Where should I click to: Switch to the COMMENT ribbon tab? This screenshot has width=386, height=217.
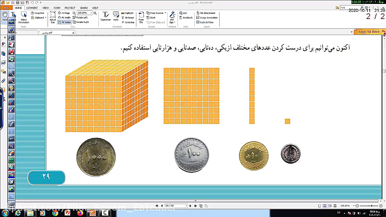tap(32, 8)
